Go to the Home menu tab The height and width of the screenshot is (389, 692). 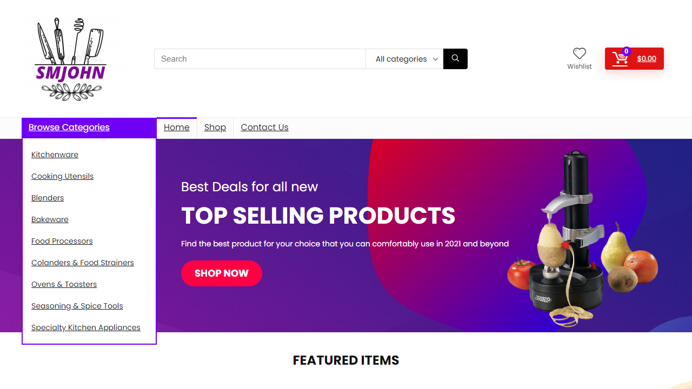[x=177, y=128]
